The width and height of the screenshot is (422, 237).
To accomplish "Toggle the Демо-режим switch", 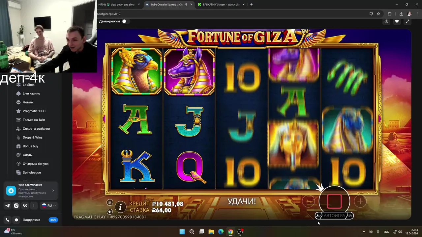I will (124, 21).
